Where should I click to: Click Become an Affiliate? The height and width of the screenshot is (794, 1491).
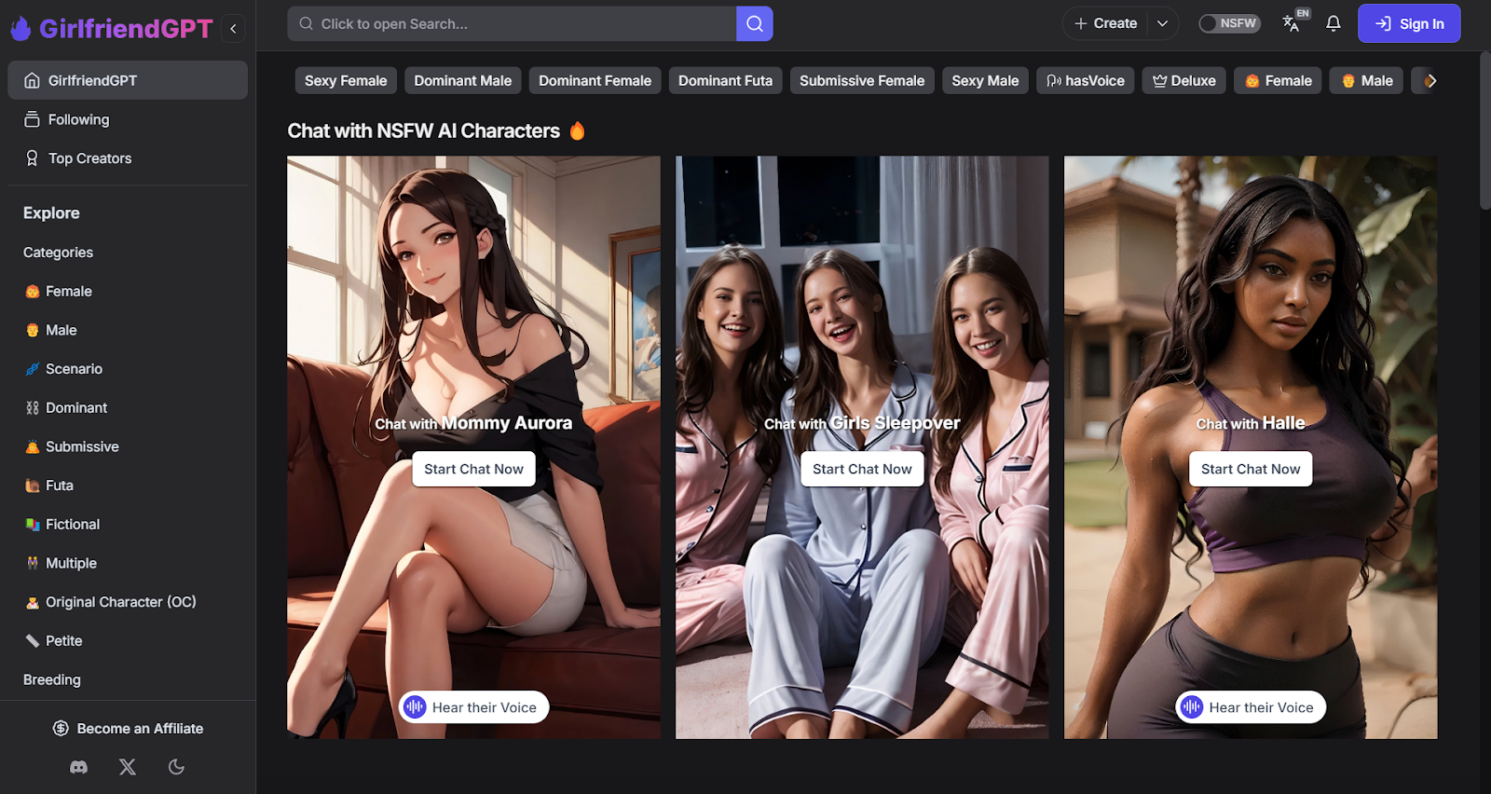[x=128, y=729]
